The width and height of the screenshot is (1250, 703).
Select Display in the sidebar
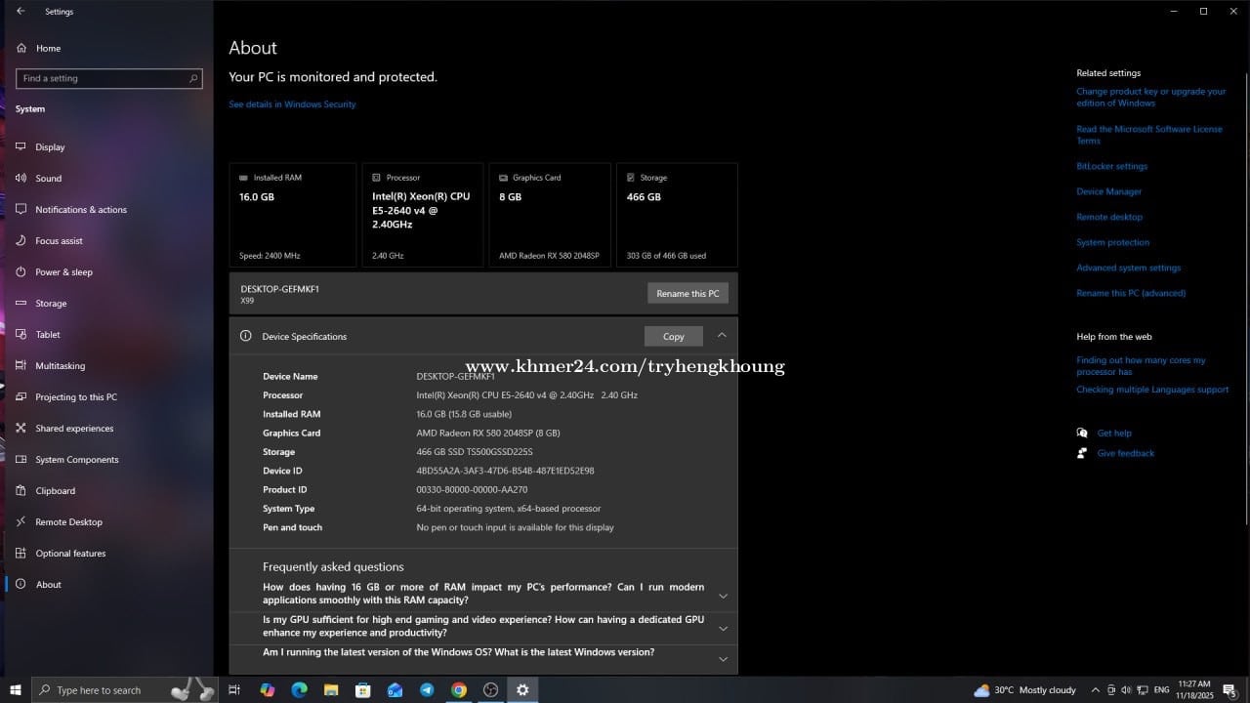pos(50,147)
